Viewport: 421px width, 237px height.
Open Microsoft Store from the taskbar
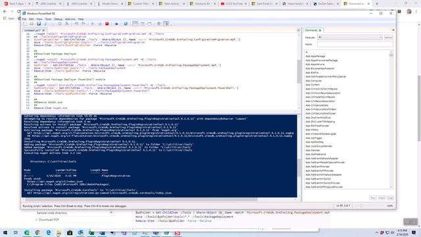click(x=70, y=232)
